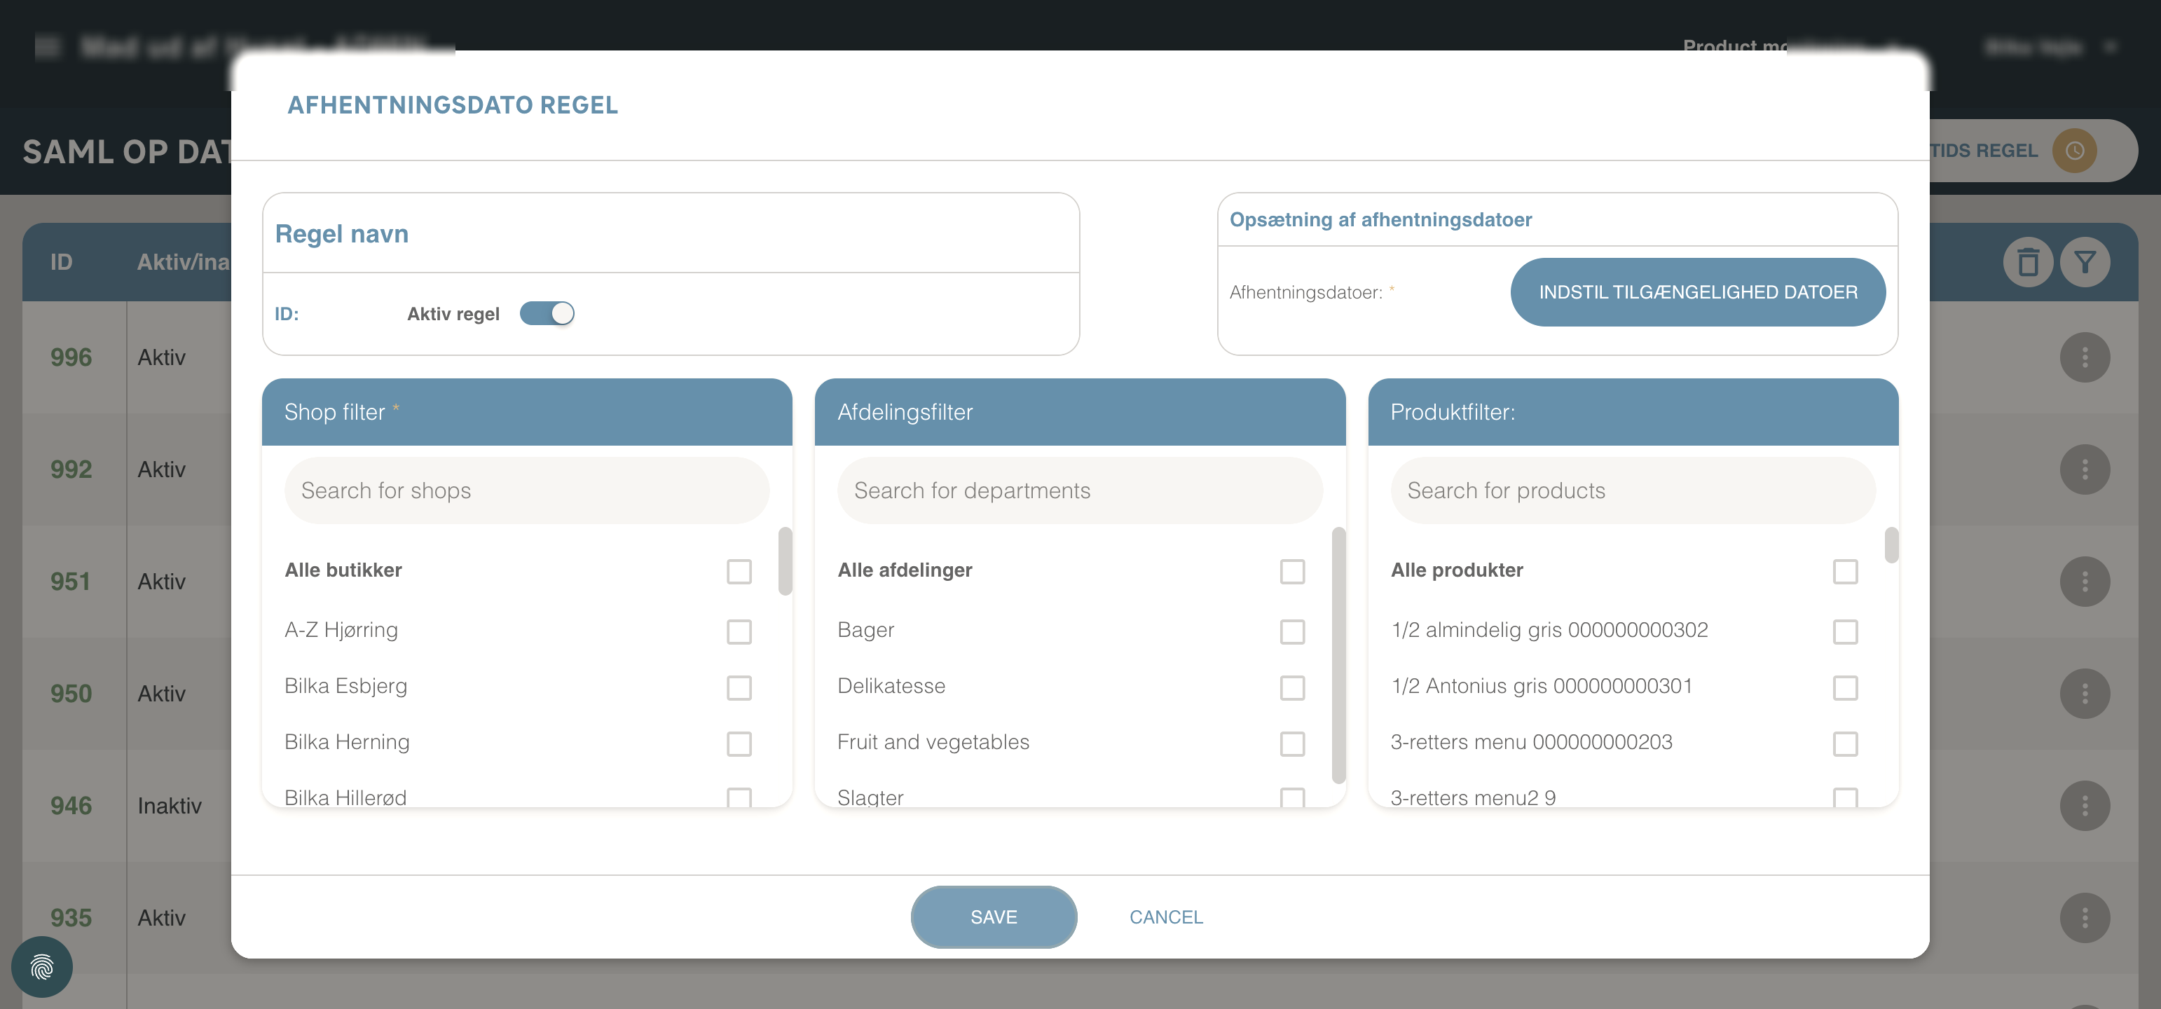This screenshot has width=2161, height=1009.
Task: Click INDSTIL TILGÆNGELIGHED DATOER button
Action: pos(1697,292)
